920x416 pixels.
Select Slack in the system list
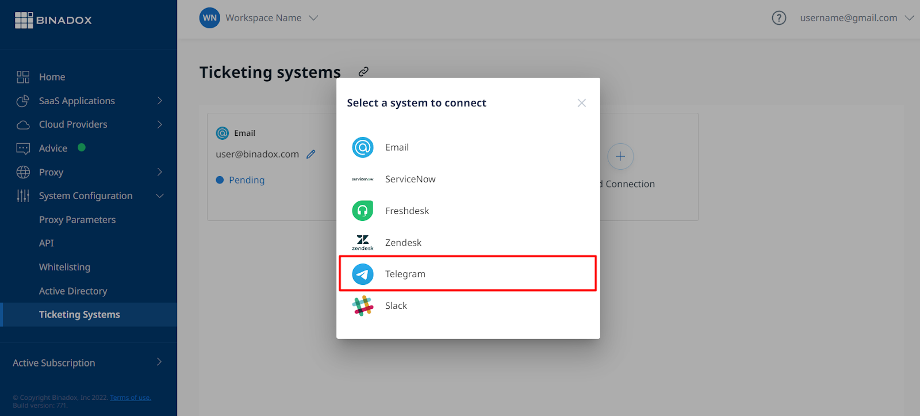coord(468,306)
